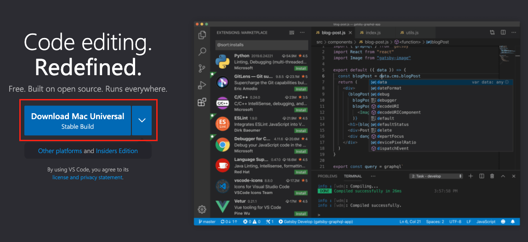The height and width of the screenshot is (242, 528).
Task: Select the data autocomplete suggestion
Action: coord(441,82)
